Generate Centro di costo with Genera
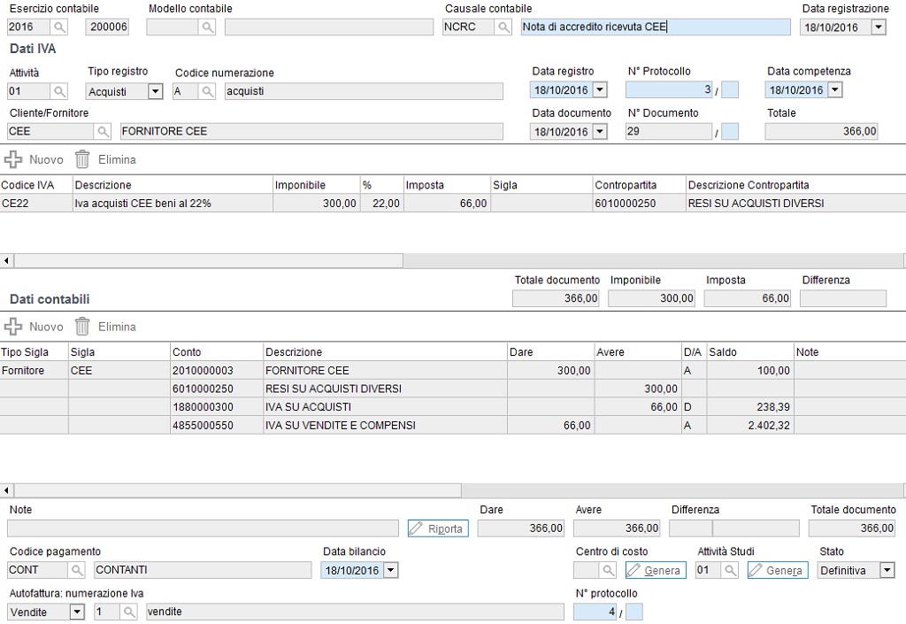 click(x=656, y=570)
